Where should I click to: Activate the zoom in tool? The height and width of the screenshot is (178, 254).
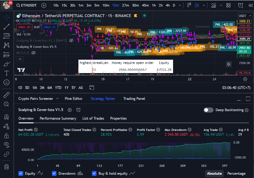(7, 104)
